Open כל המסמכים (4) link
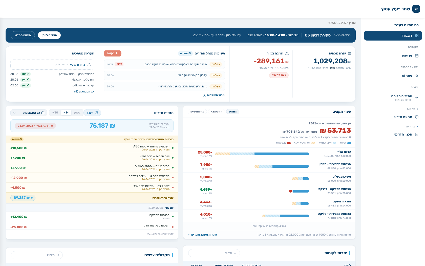The image size is (425, 266). (84, 91)
